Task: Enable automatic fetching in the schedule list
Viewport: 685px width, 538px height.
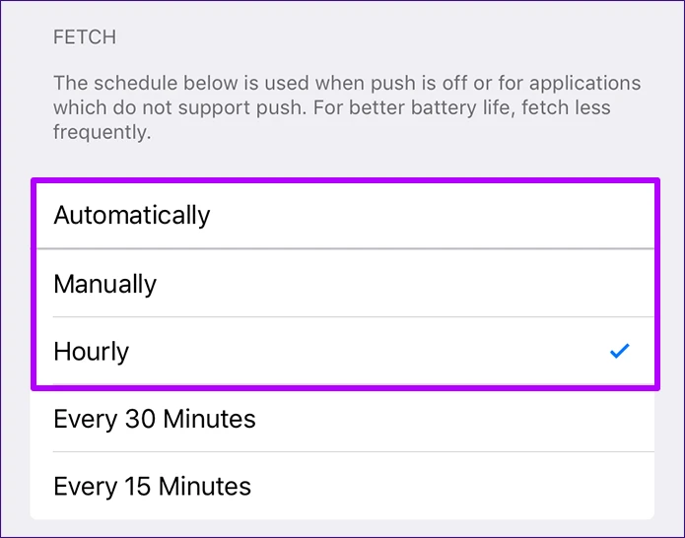Action: click(342, 215)
